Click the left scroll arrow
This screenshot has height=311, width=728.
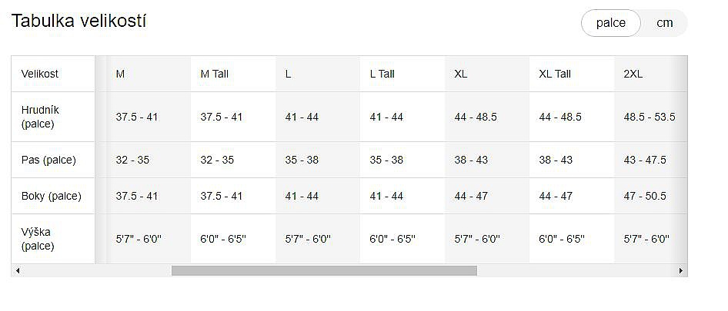tap(18, 270)
